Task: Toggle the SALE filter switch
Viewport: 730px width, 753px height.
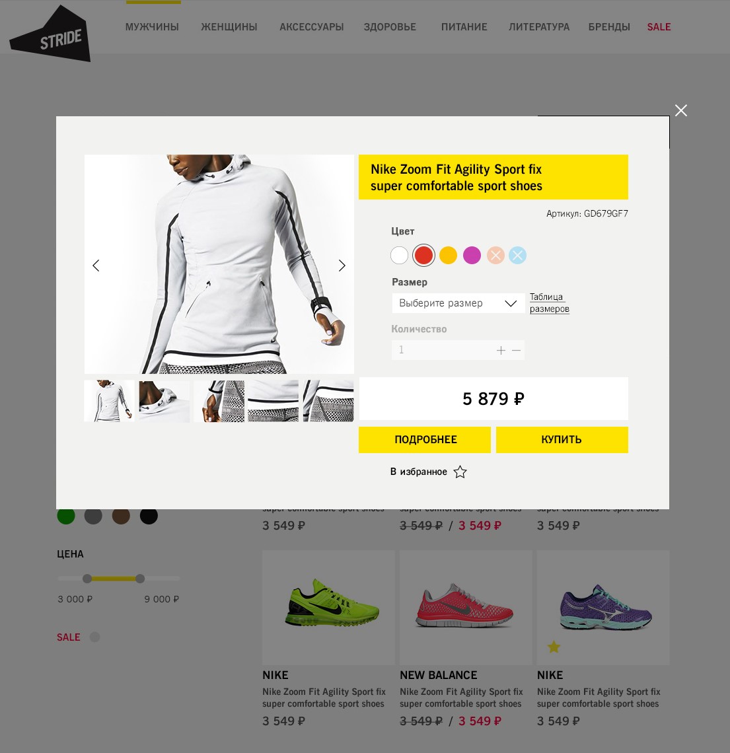Action: [94, 637]
